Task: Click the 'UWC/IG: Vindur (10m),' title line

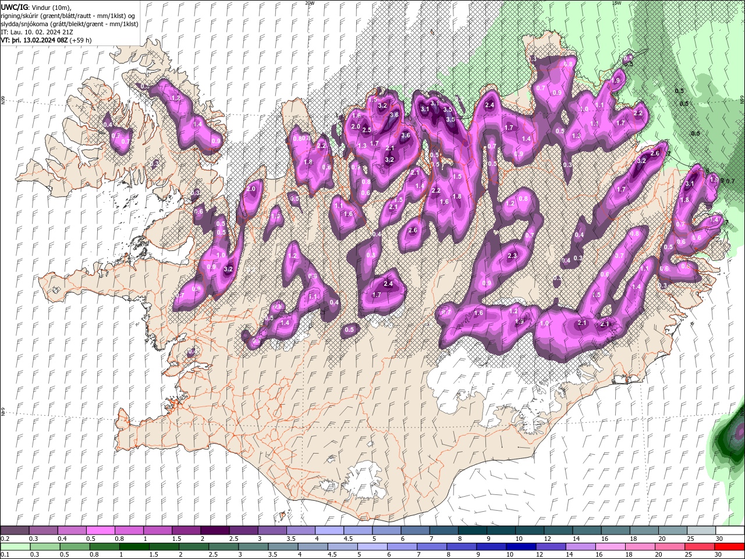Action: 37,7
